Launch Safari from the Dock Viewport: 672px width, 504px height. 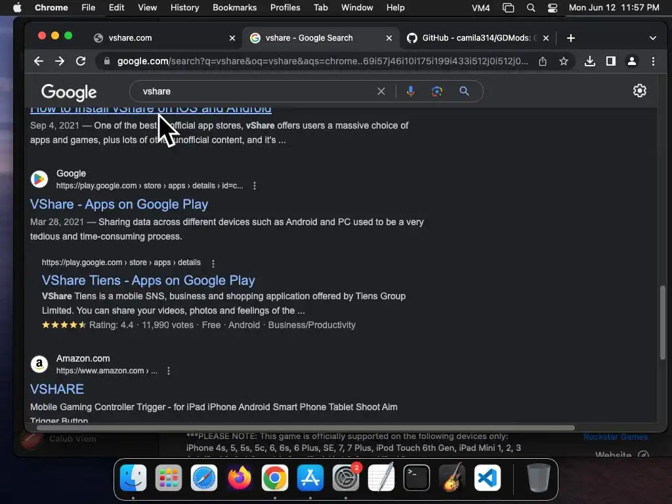point(204,478)
